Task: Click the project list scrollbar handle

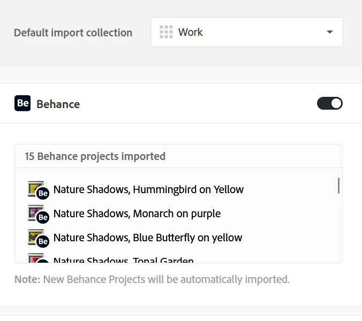Action: pos(338,185)
